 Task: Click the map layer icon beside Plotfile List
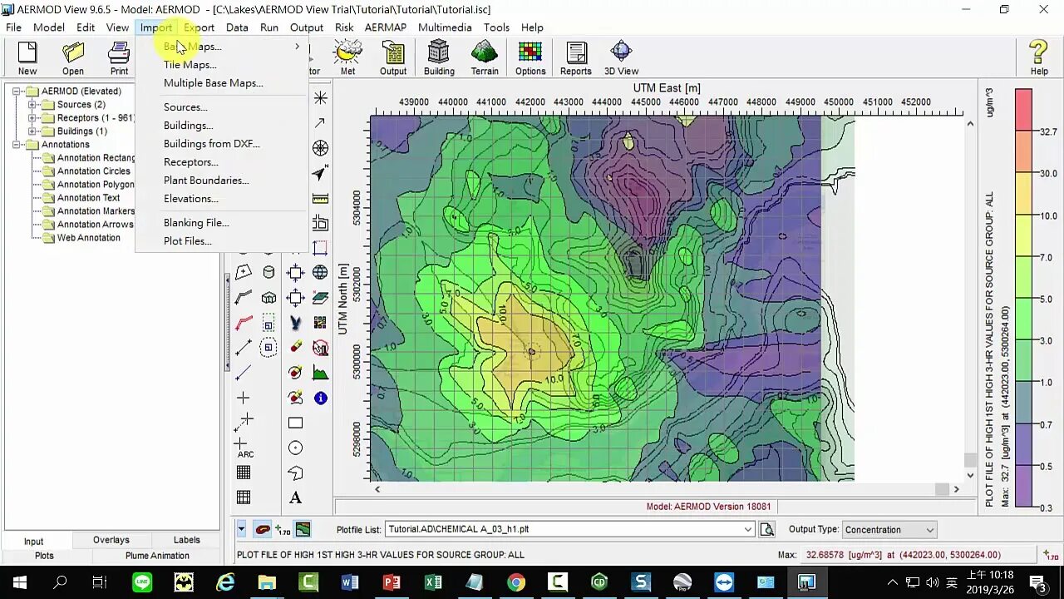303,529
